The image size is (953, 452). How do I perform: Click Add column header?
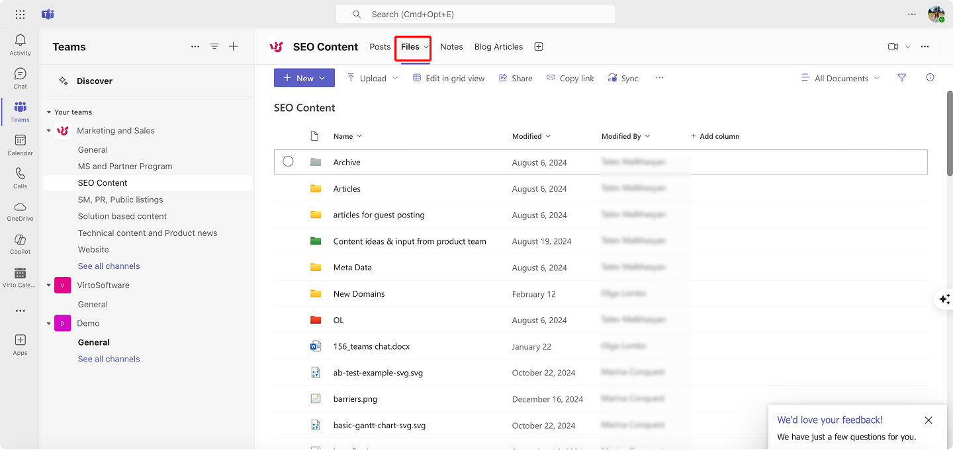(715, 136)
